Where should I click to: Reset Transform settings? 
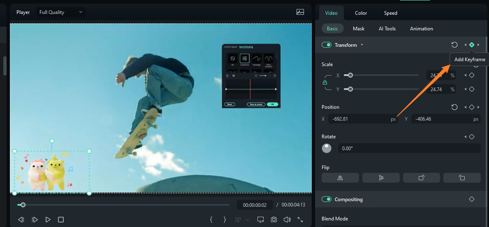coord(454,45)
